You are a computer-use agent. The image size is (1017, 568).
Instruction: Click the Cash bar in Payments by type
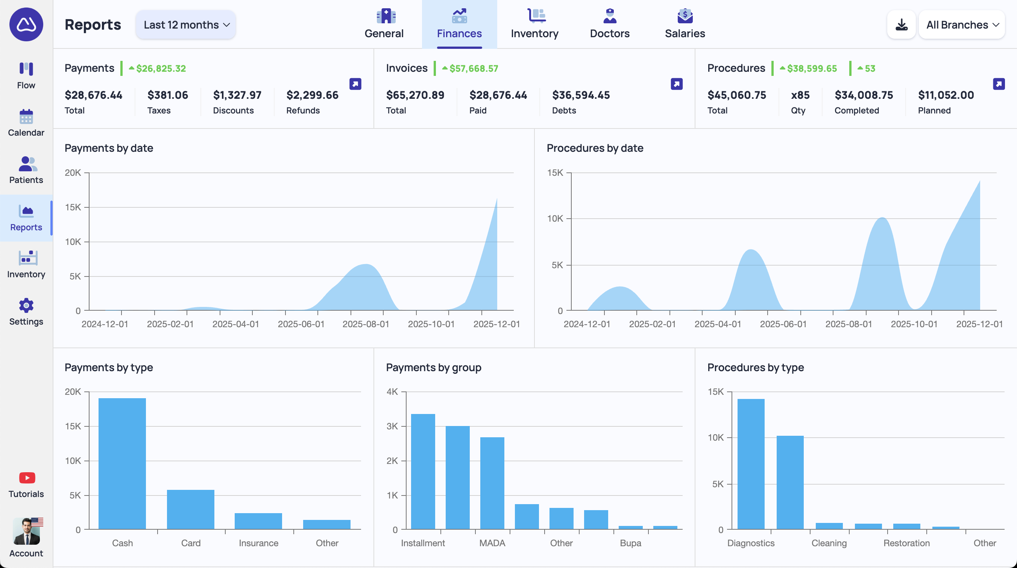(122, 464)
